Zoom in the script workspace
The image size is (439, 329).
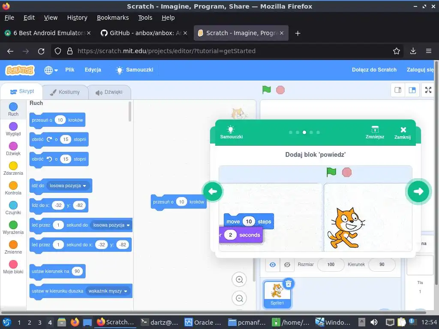(x=239, y=279)
